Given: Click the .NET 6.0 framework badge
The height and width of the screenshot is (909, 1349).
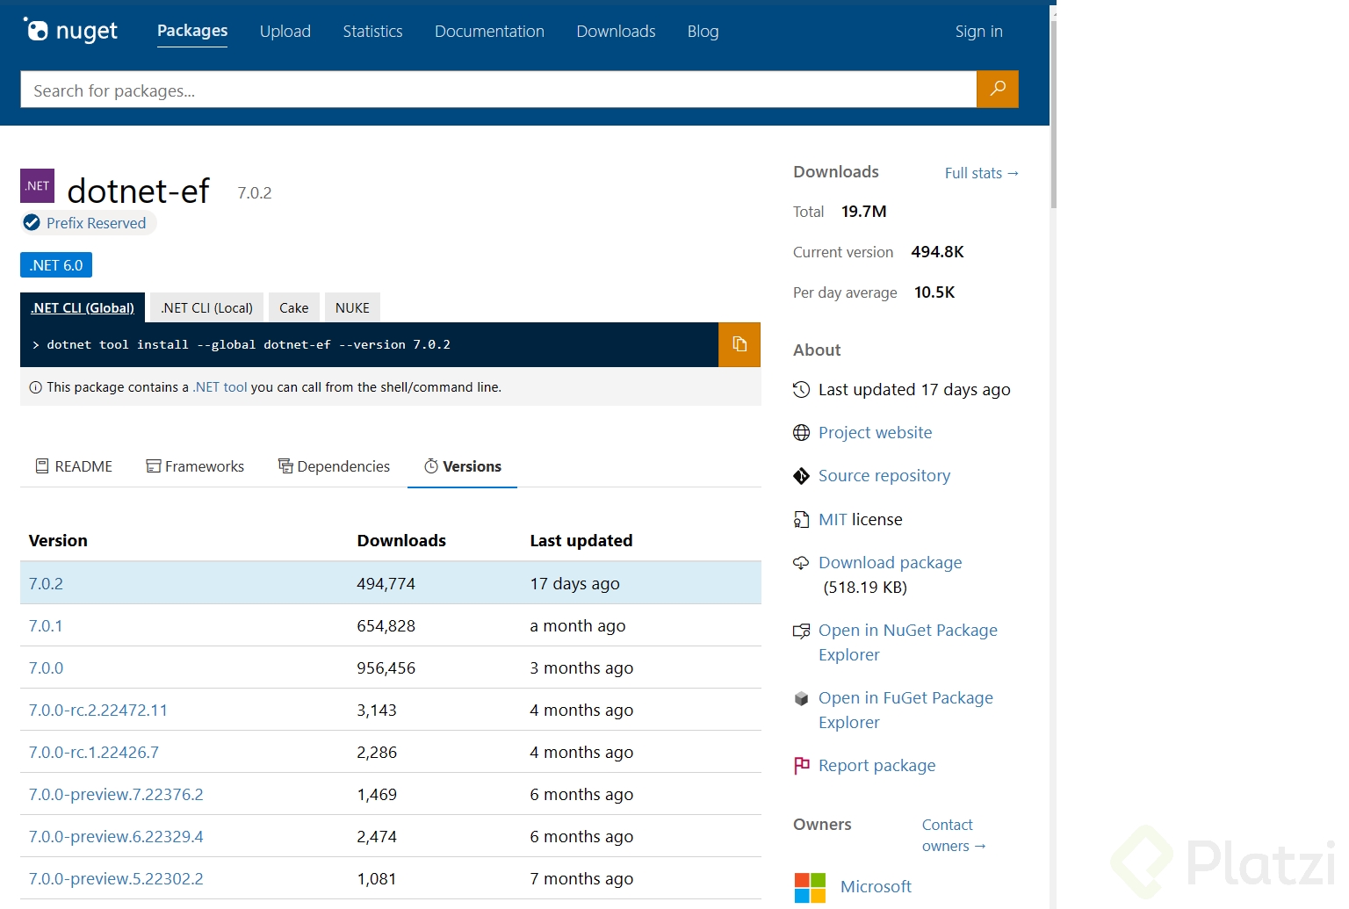Looking at the screenshot, I should coord(56,265).
